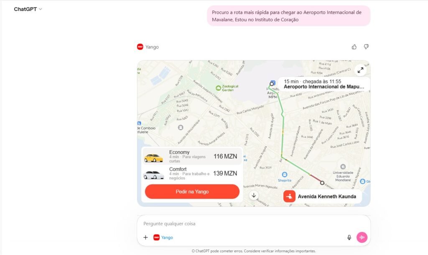Screen dimensions: 428x255
Task: Click the Zoological Garden map marker
Action: (218, 88)
